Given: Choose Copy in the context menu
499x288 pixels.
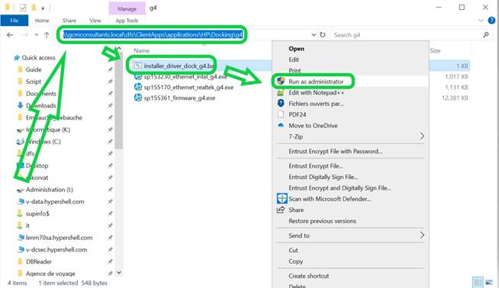Looking at the screenshot, I should point(295,261).
